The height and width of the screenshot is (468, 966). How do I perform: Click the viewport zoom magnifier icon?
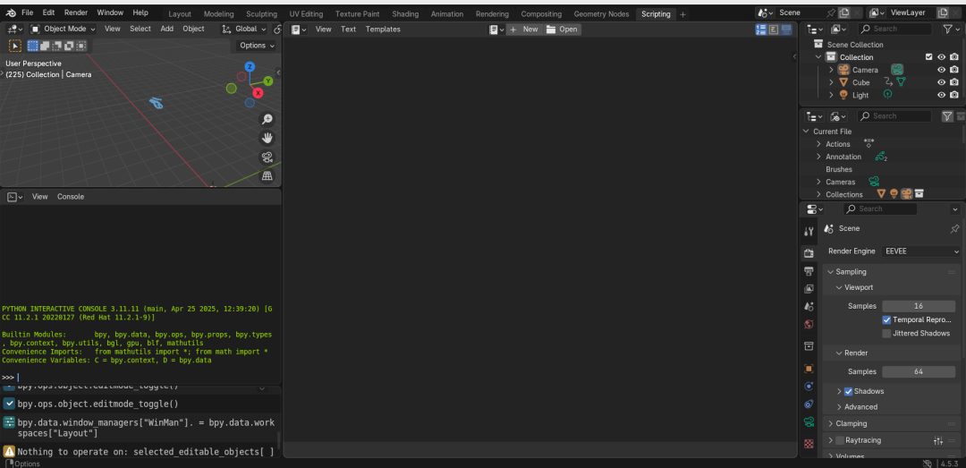coord(267,119)
